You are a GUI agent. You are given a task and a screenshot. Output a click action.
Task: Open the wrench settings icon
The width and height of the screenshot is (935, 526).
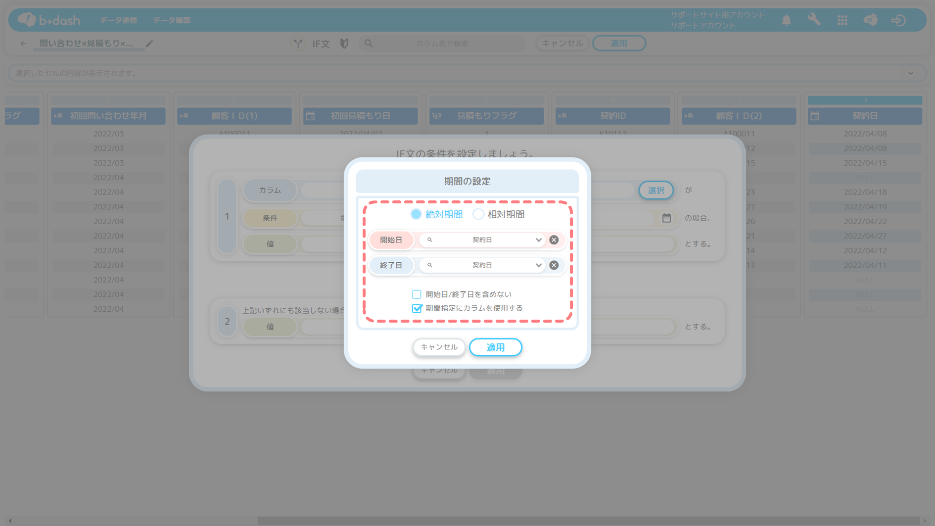pyautogui.click(x=814, y=20)
